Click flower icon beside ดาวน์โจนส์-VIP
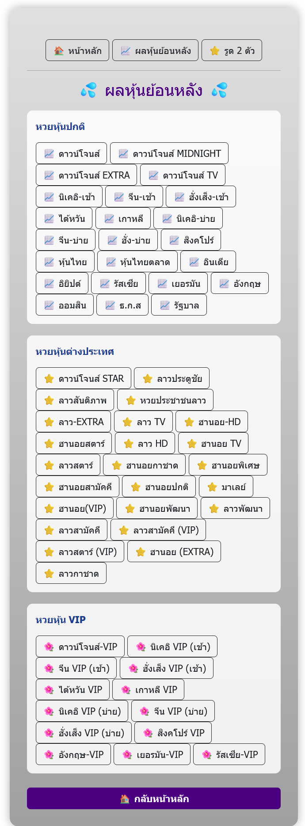 pyautogui.click(x=49, y=647)
